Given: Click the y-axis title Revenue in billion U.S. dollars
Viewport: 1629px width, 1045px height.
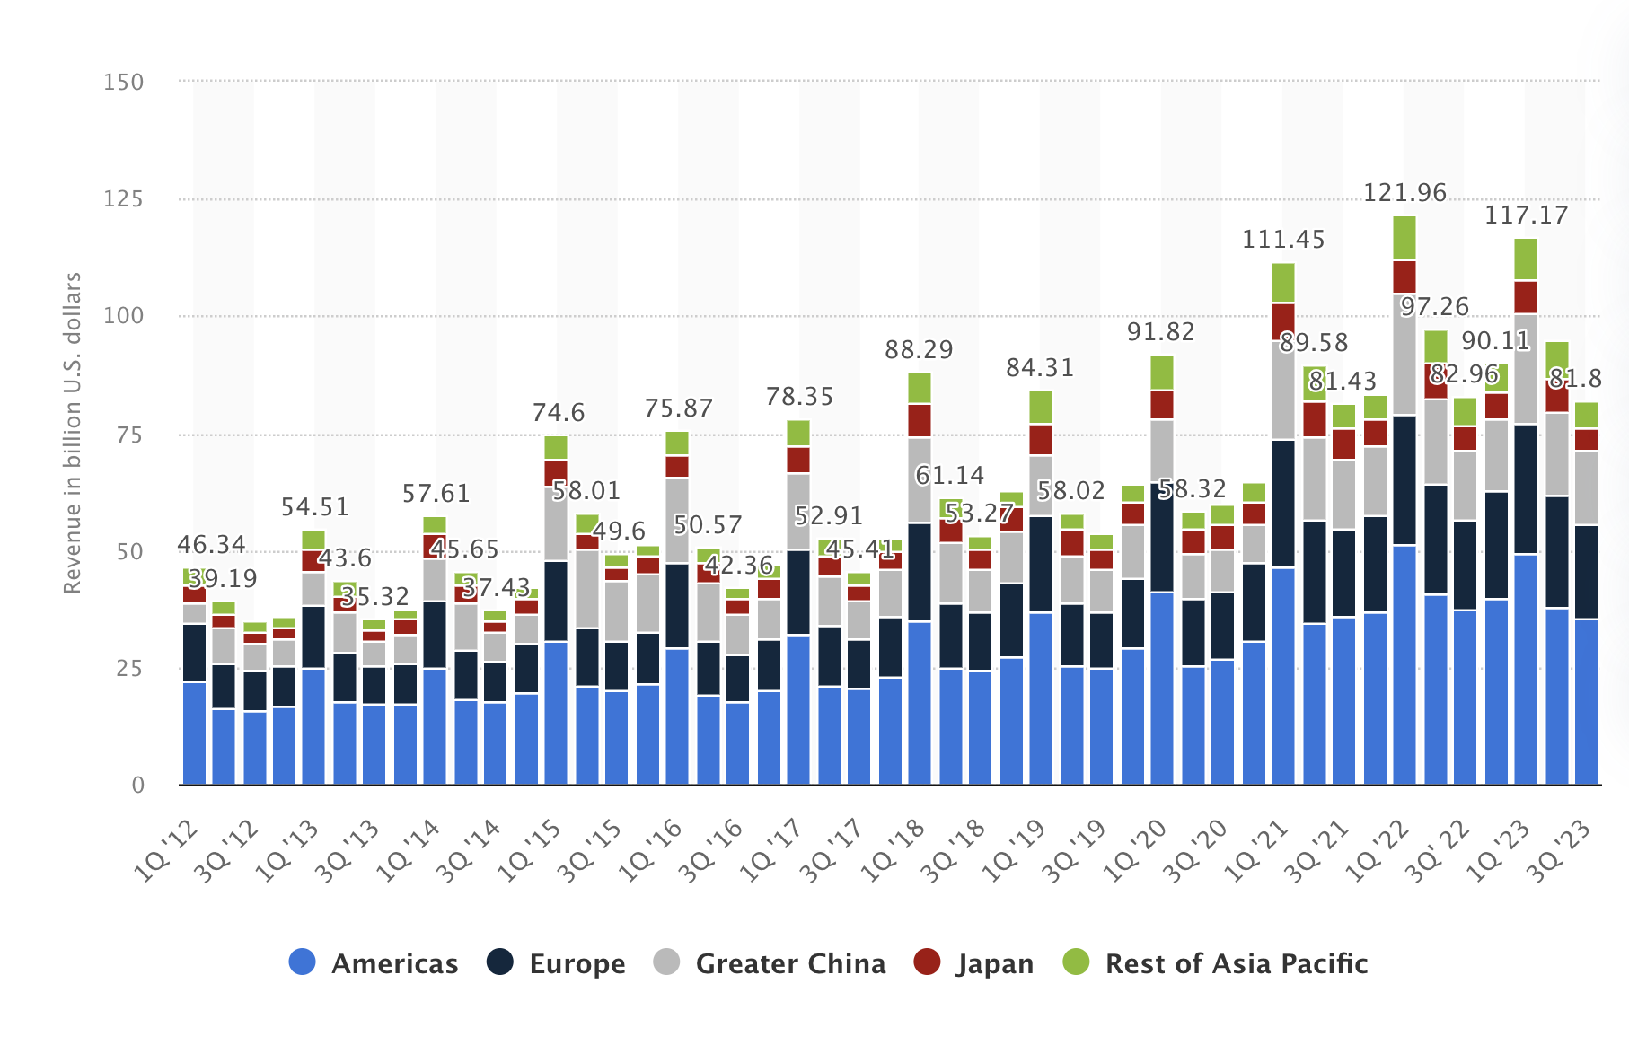Looking at the screenshot, I should point(72,433).
